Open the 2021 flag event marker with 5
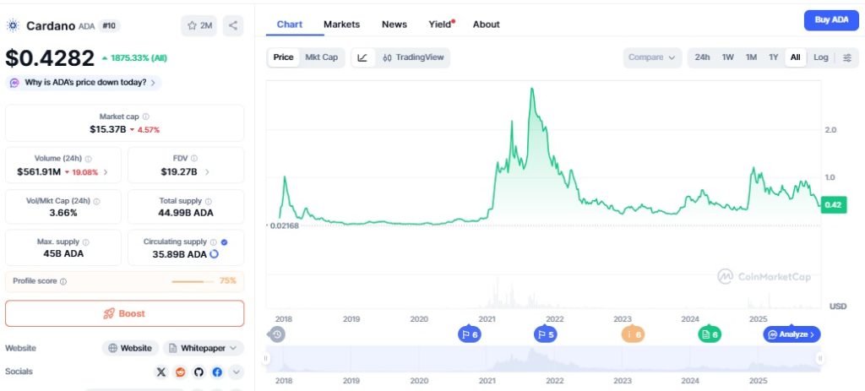865x391 pixels. point(545,334)
